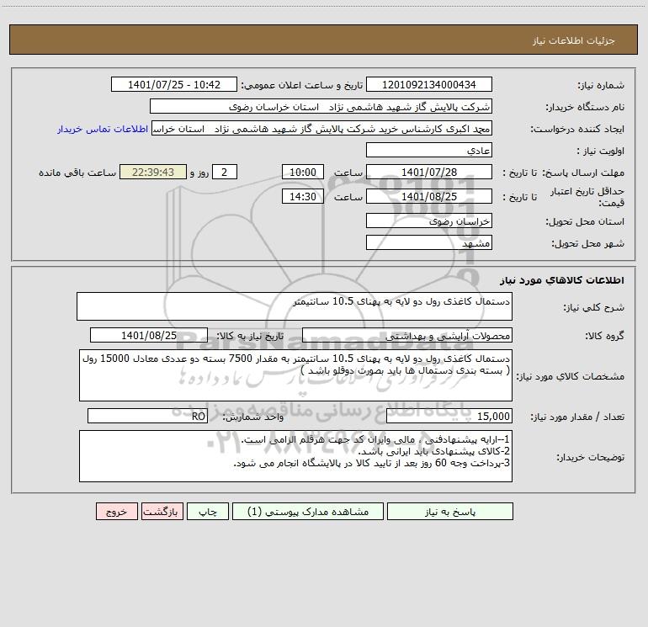This screenshot has width=648, height=627.
Task: Click the جزئیات اطلاعات نیاز header title
Action: (x=574, y=40)
